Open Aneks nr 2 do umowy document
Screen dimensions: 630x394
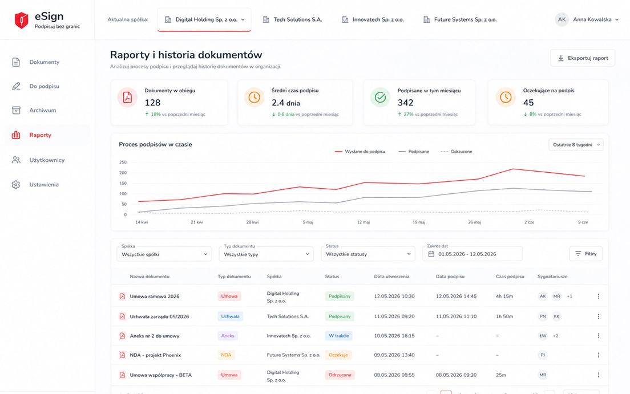coord(154,336)
